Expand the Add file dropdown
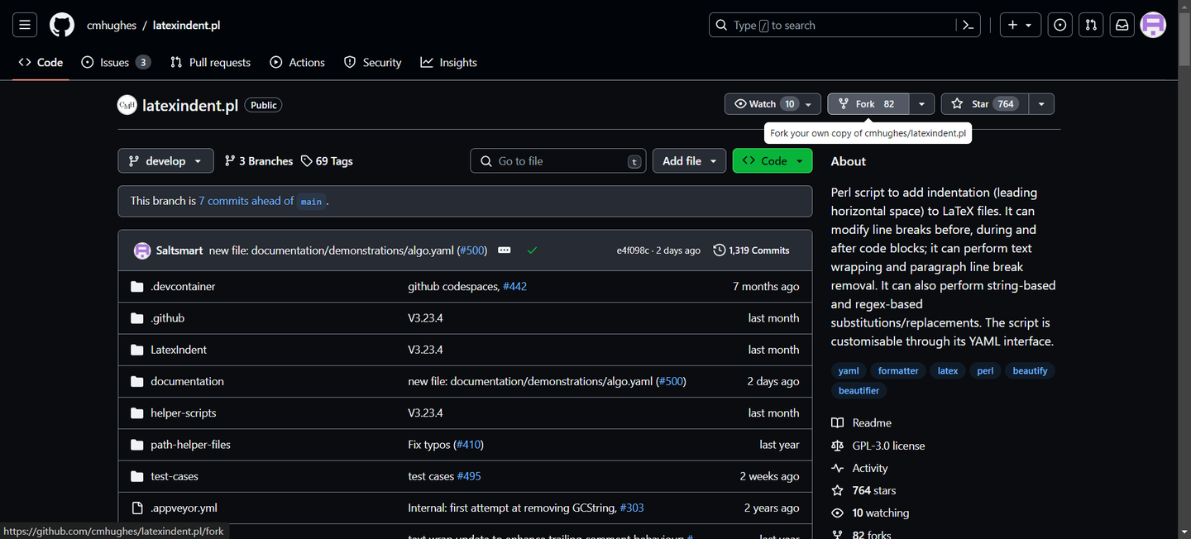Viewport: 1191px width, 539px height. click(689, 160)
